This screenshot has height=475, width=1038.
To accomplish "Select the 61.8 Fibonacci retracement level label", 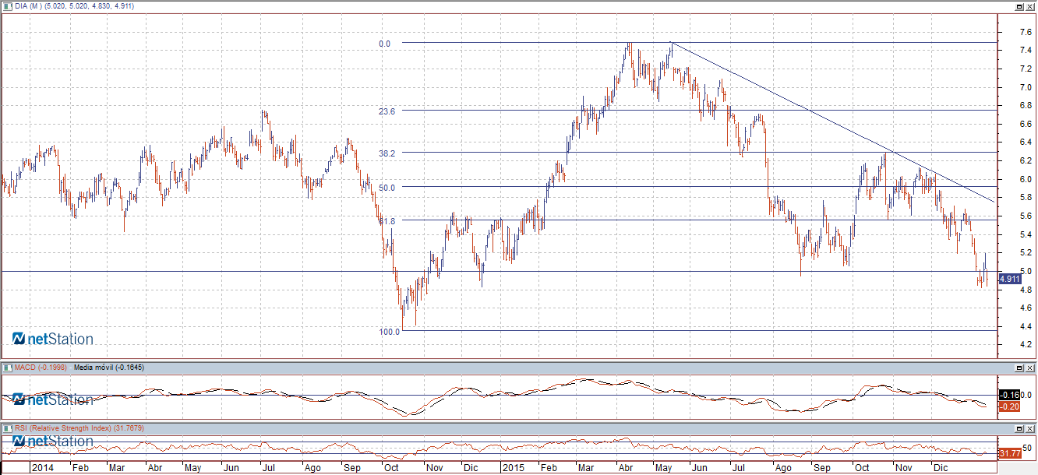I will [387, 221].
